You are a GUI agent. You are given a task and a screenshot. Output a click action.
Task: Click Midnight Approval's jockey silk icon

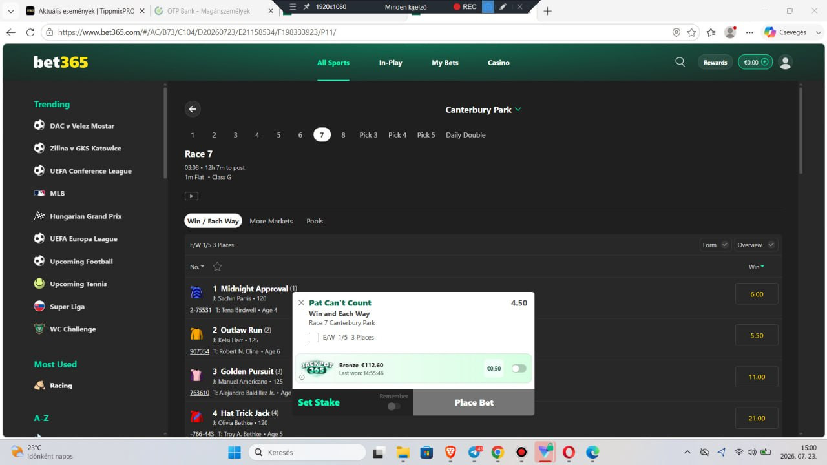(x=196, y=293)
